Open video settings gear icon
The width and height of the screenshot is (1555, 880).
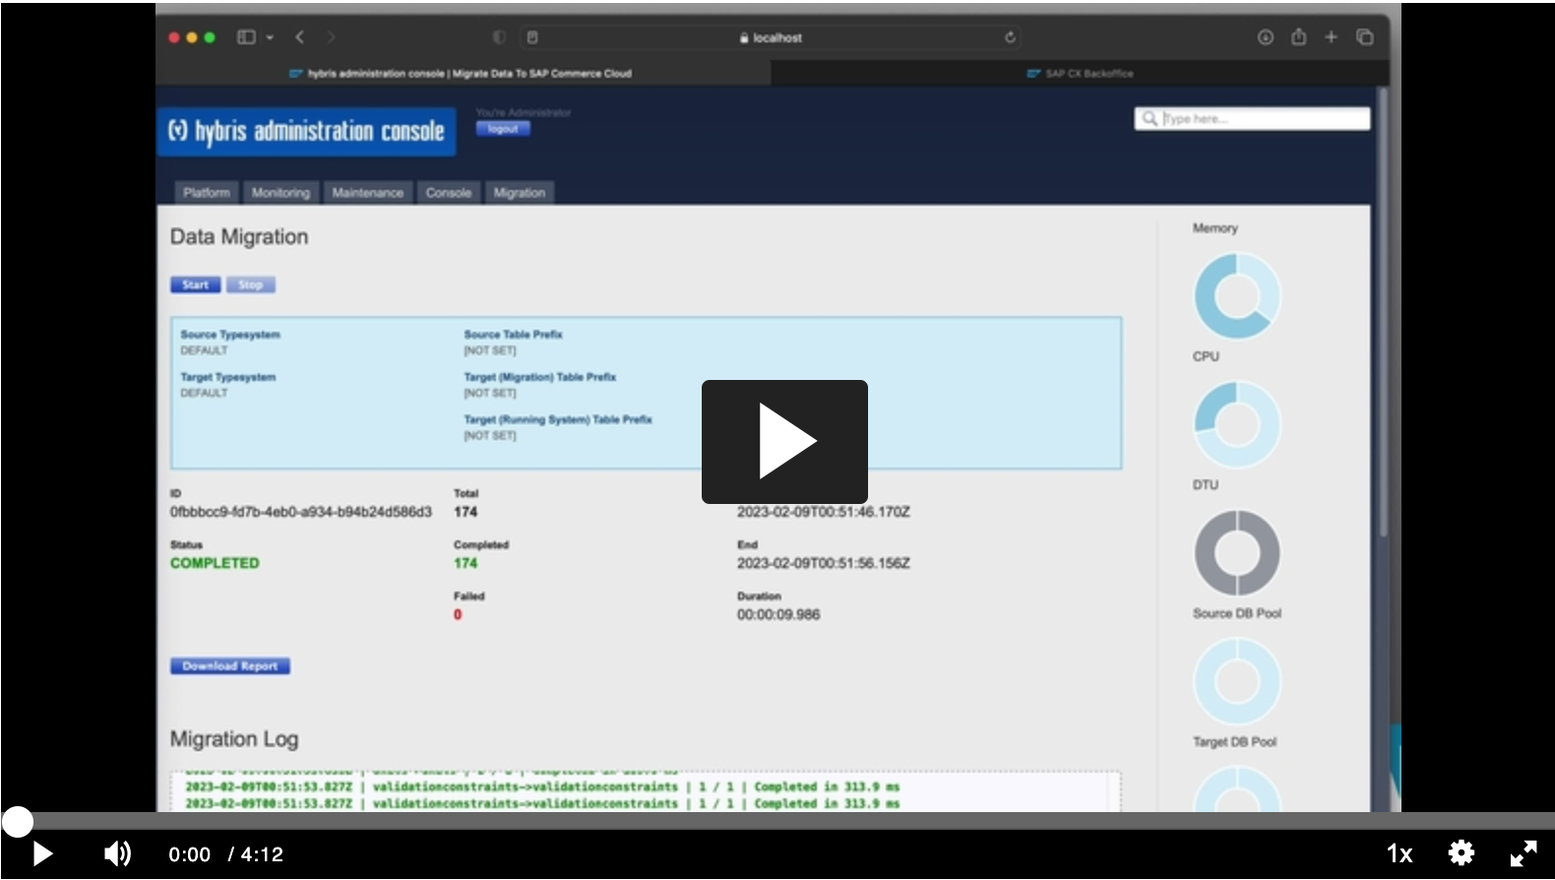click(1462, 852)
